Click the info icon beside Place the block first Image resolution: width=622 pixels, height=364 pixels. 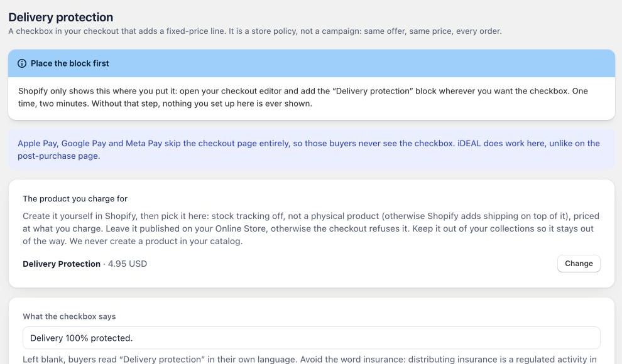(x=22, y=63)
